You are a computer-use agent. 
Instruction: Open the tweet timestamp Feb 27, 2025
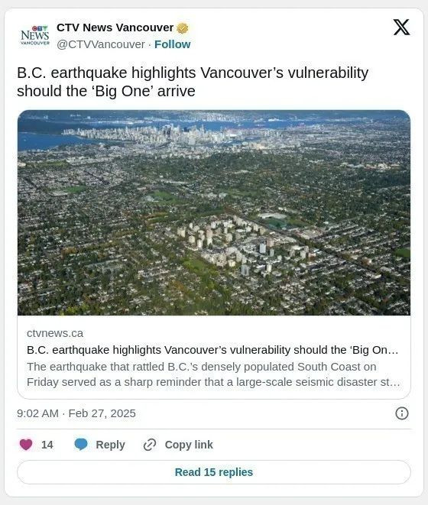pos(76,413)
